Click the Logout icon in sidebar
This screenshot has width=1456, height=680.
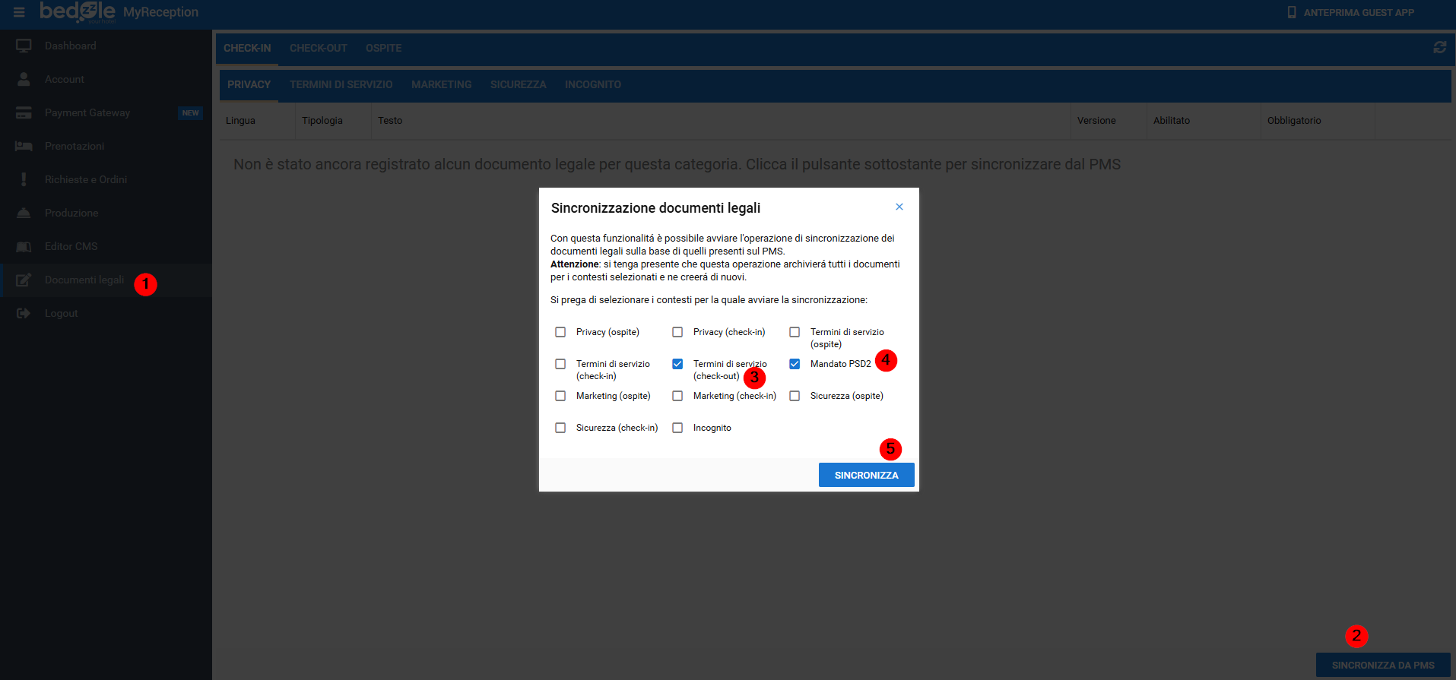tap(24, 313)
